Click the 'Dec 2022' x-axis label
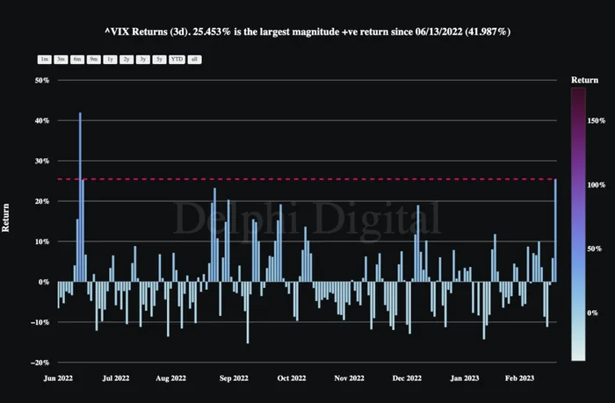Viewport: 615px width, 403px height. pos(407,378)
